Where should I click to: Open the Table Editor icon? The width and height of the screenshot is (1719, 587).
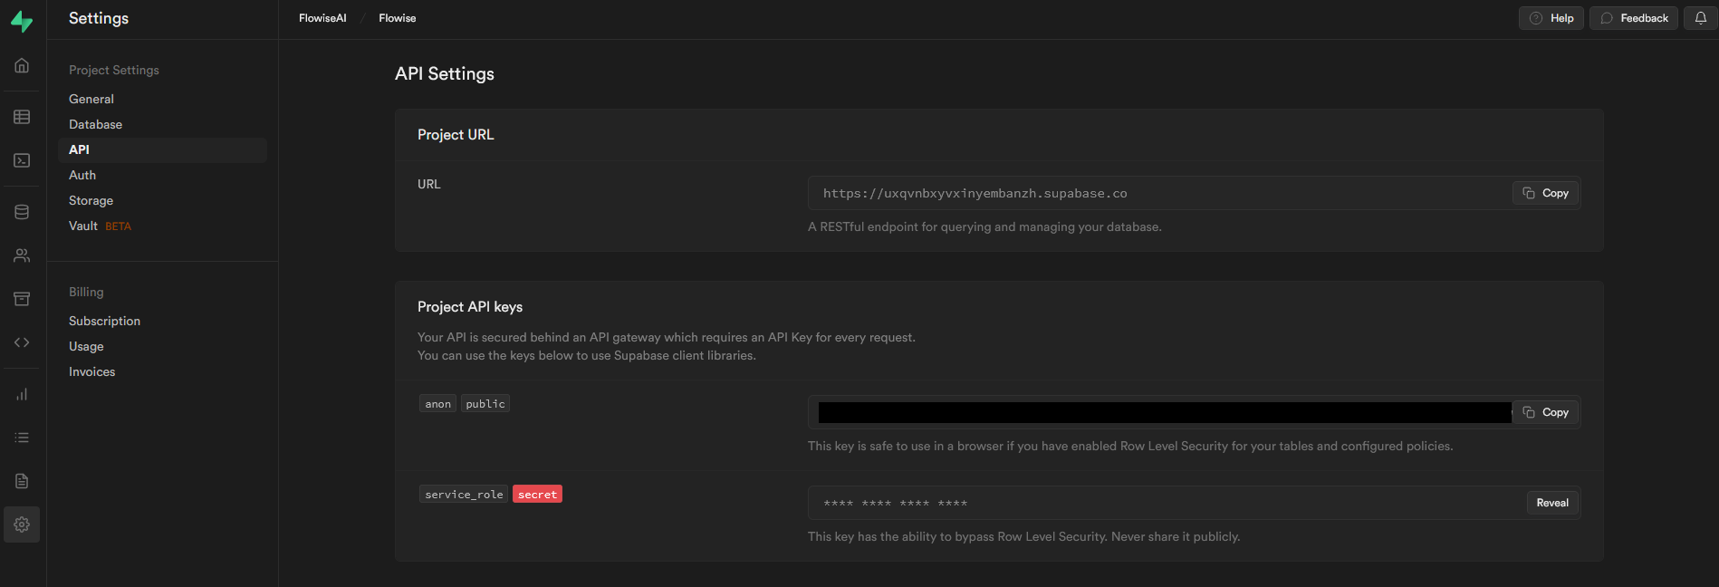coord(22,117)
